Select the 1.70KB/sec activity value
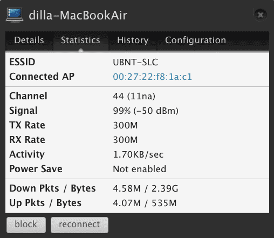274x238 pixels. point(138,154)
